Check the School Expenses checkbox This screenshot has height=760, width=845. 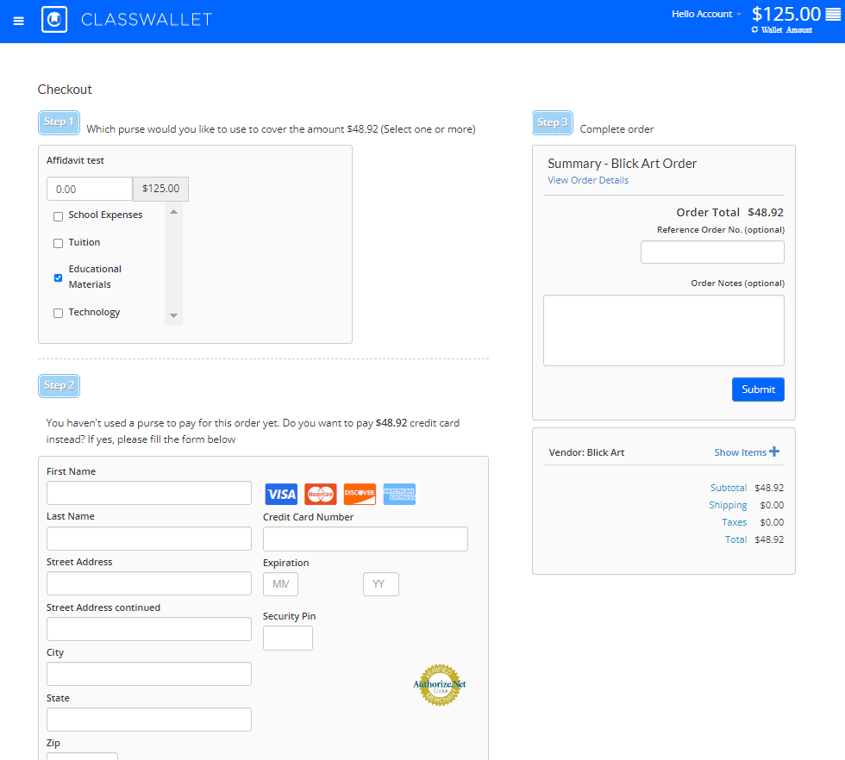59,216
